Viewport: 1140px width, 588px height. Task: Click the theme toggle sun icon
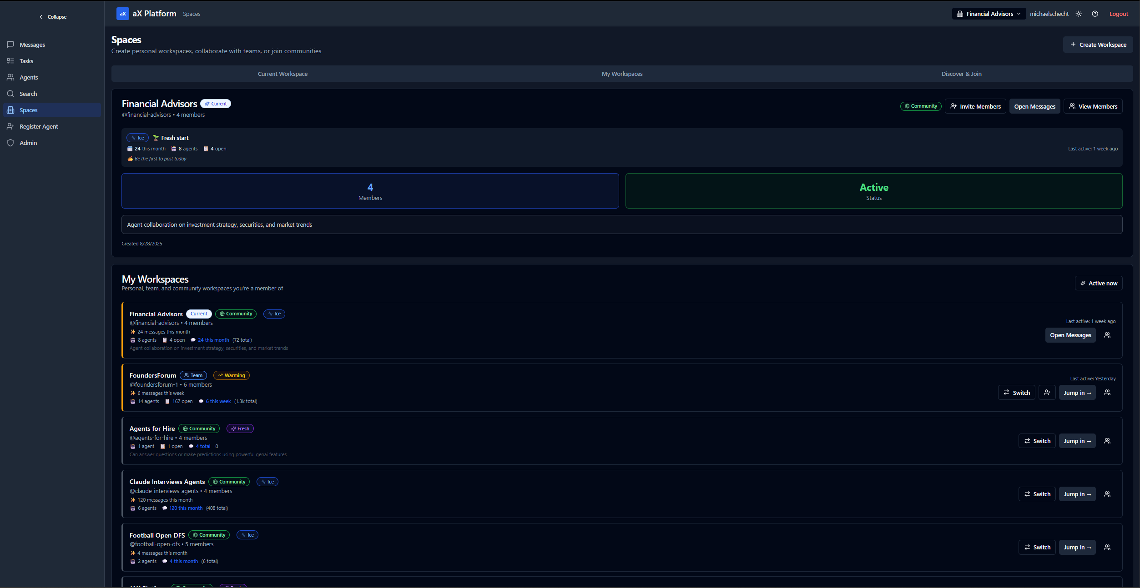click(1079, 14)
